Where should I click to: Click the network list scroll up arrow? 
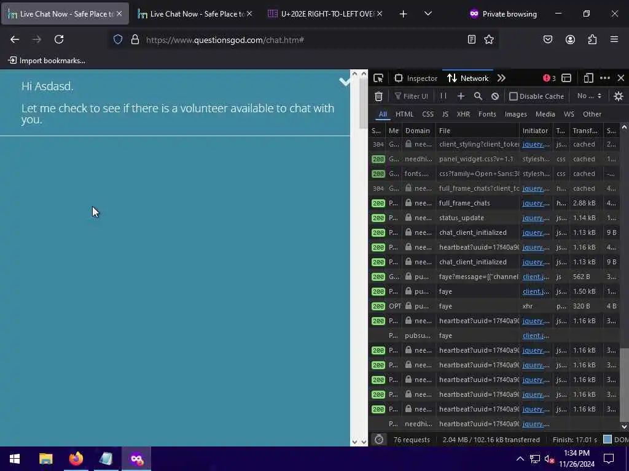[x=624, y=128]
